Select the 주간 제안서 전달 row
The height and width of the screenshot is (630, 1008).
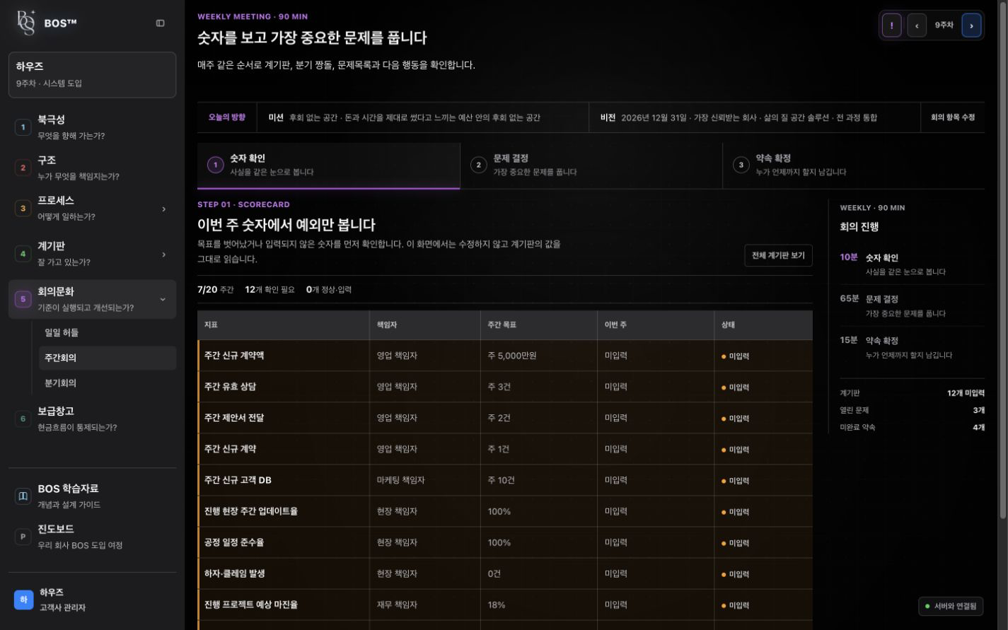[x=505, y=418]
